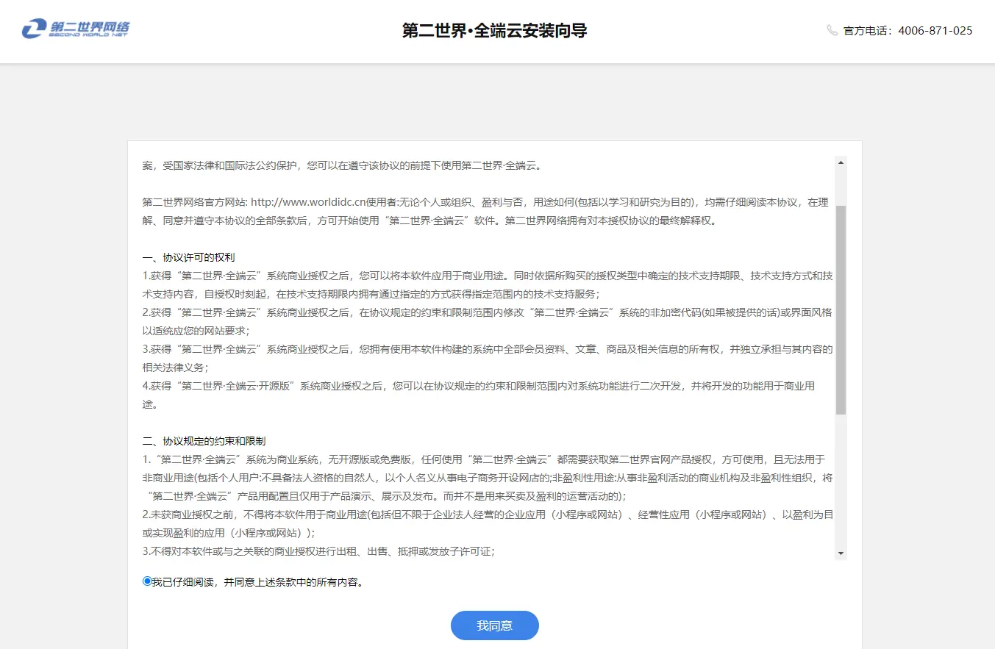Click the 我已仔细阅读 agreement label text

[257, 582]
